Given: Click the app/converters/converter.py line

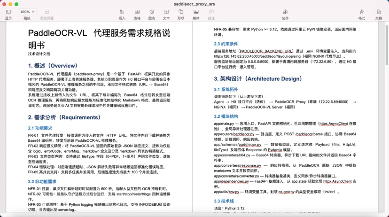Looking at the screenshot, I should [x=276, y=176].
